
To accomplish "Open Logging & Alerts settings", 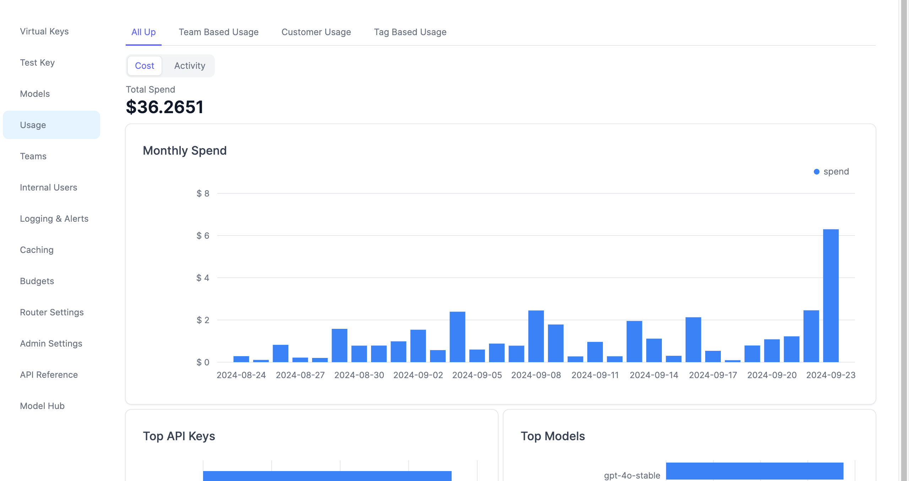I will coord(54,219).
